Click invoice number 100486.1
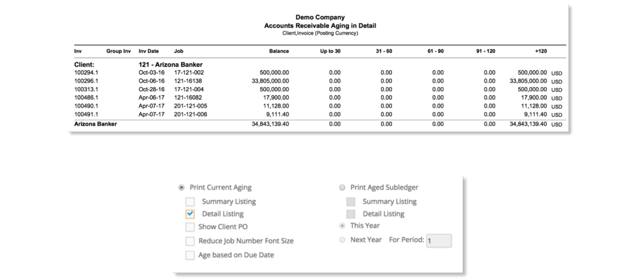Screen dimensions: 637x280 tap(86, 97)
